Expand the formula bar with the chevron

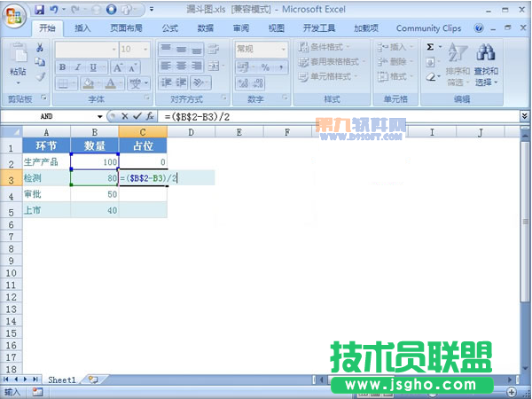(525, 116)
